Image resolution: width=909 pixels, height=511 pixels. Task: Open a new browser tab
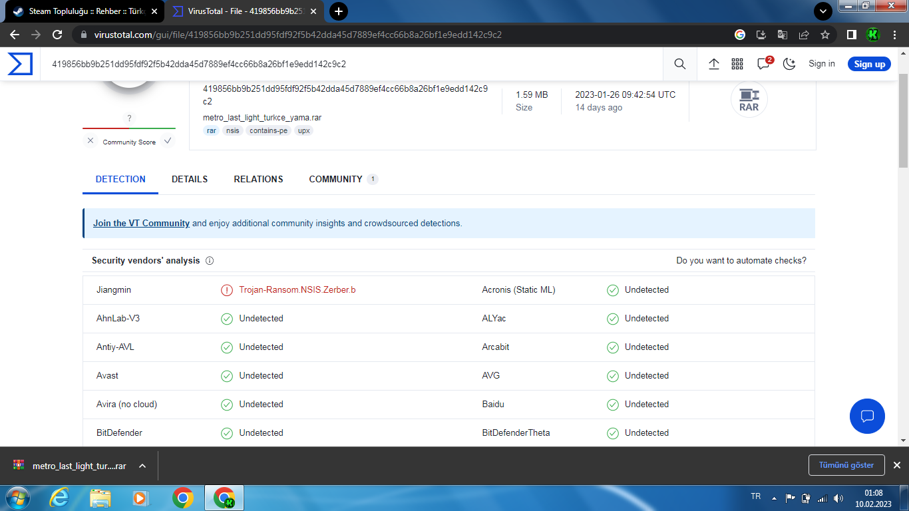click(x=339, y=11)
